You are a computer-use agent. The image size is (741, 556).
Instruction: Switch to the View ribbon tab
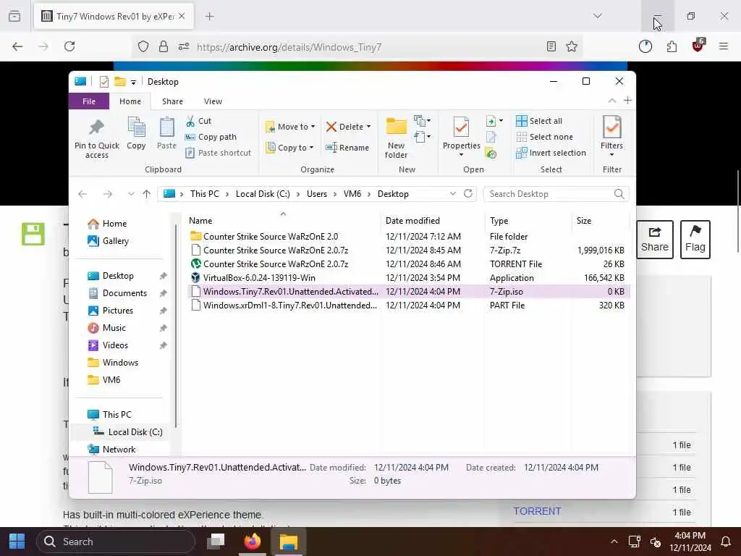[213, 101]
